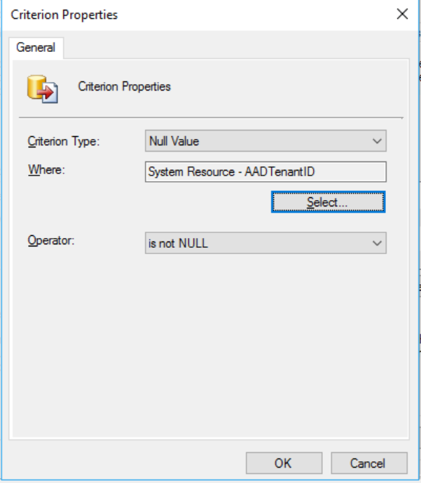Click the Criterion Properties database icon
This screenshot has width=421, height=483.
(x=41, y=88)
